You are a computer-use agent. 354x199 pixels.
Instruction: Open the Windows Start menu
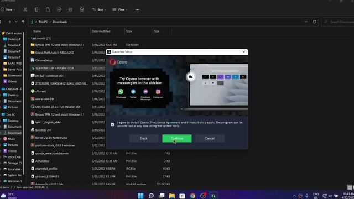pyautogui.click(x=140, y=195)
